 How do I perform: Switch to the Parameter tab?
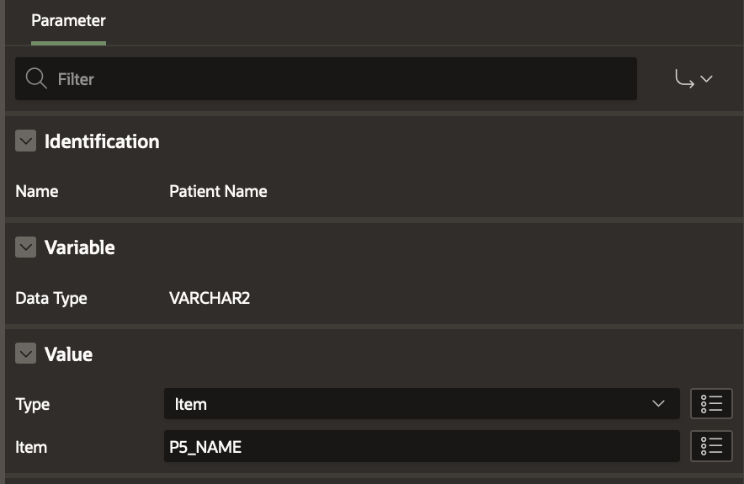coord(68,20)
